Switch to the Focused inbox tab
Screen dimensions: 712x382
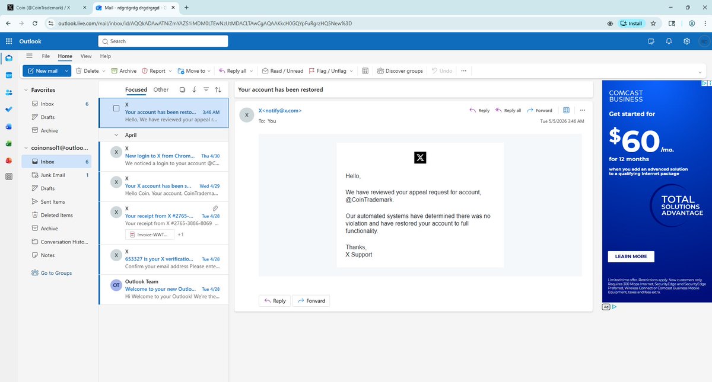[136, 90]
